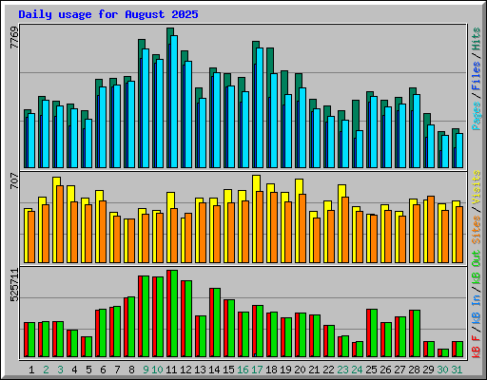Click day label 22 on the x-axis

click(328, 370)
